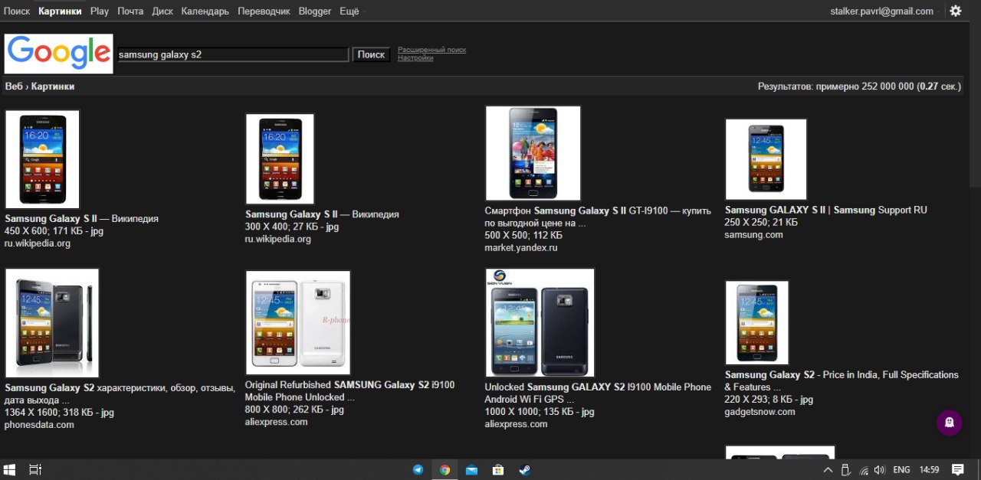This screenshot has height=480, width=981.
Task: Open the notification center icon
Action: (x=958, y=470)
